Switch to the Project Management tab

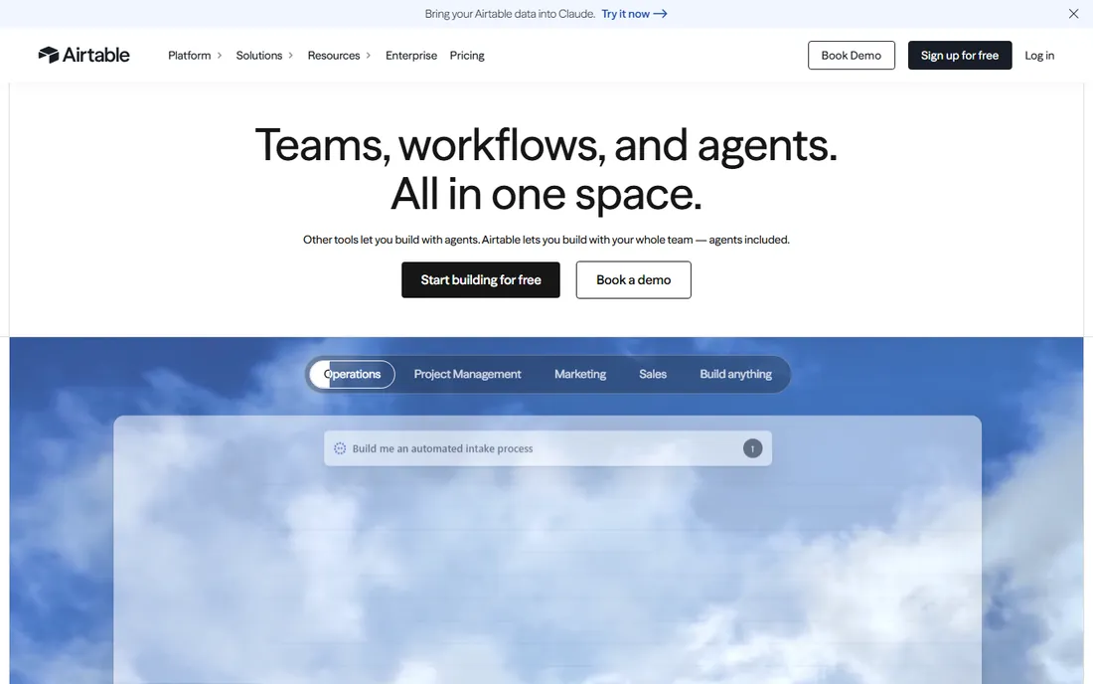tap(467, 375)
